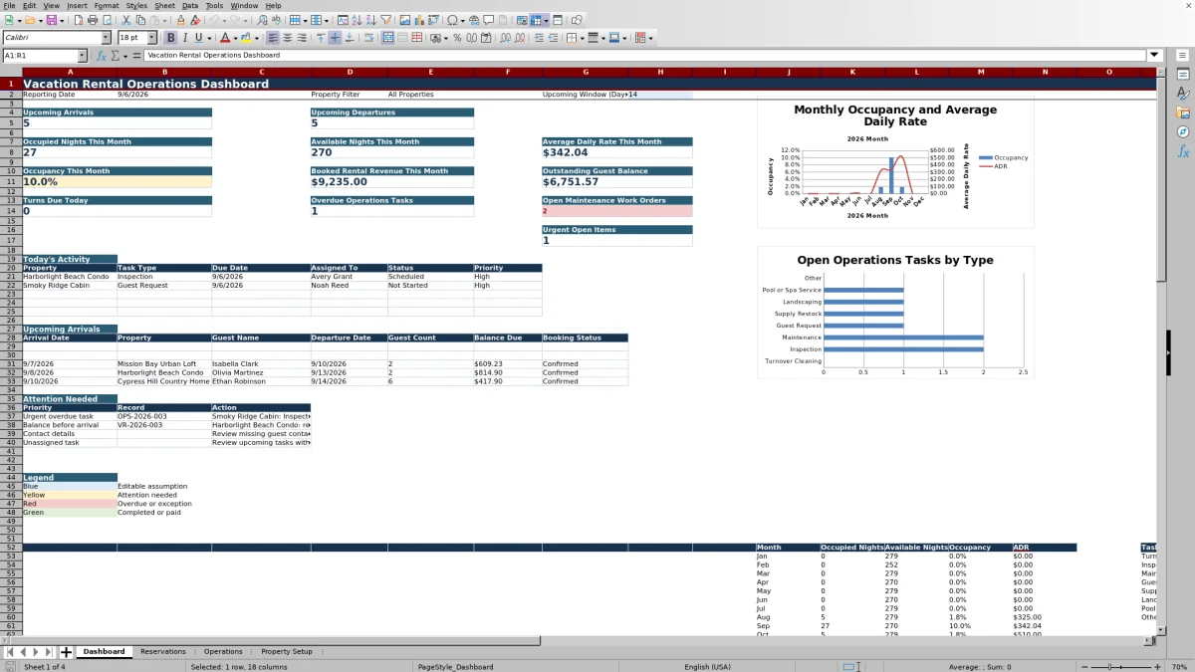Click the Copy icon
The width and height of the screenshot is (1195, 672).
pos(140,20)
